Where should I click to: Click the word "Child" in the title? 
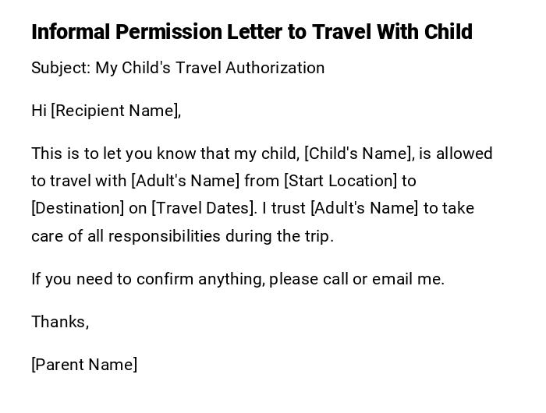448,32
